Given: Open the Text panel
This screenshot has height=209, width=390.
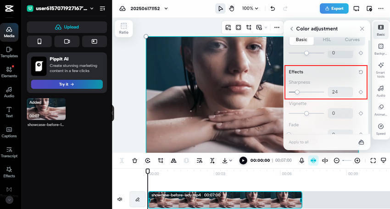Looking at the screenshot, I should [x=9, y=112].
